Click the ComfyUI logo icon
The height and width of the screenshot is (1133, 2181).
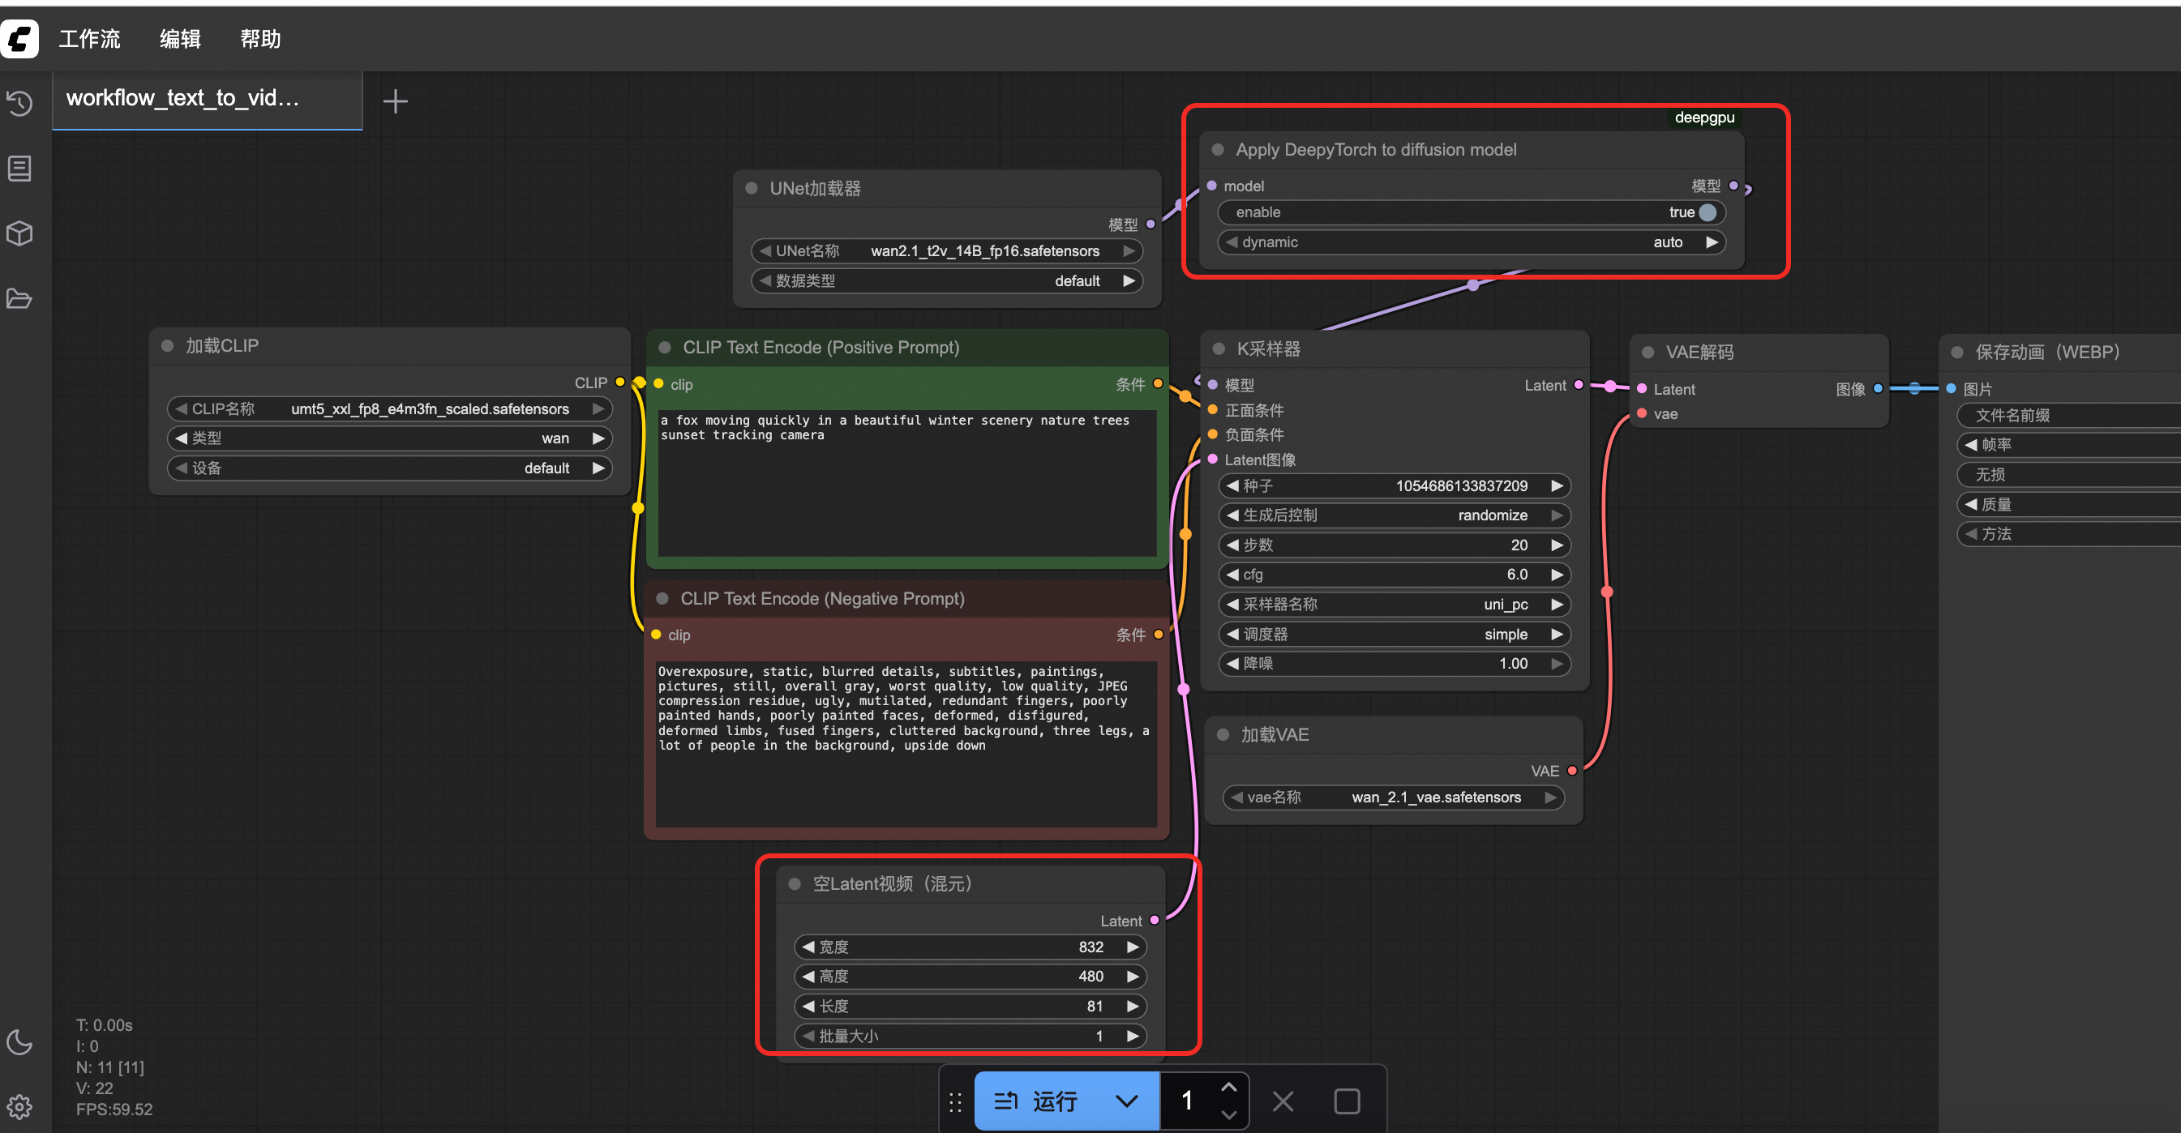point(19,39)
